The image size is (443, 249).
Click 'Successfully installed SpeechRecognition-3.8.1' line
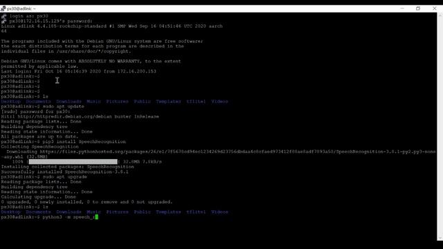[x=64, y=172]
